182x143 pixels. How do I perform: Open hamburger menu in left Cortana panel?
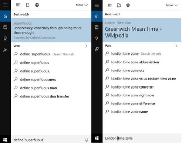pyautogui.click(x=5, y=5)
